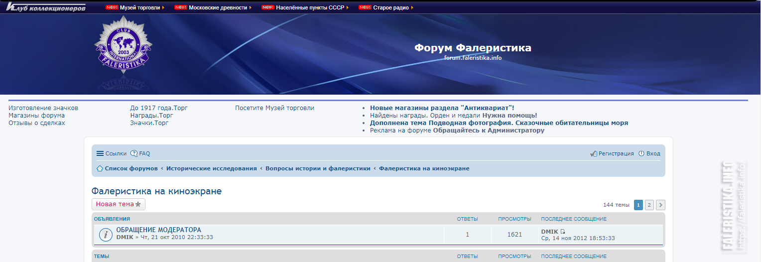Open Новые магазины раздела "Антиквариат"! news item
This screenshot has width=761, height=262.
pyautogui.click(x=442, y=108)
